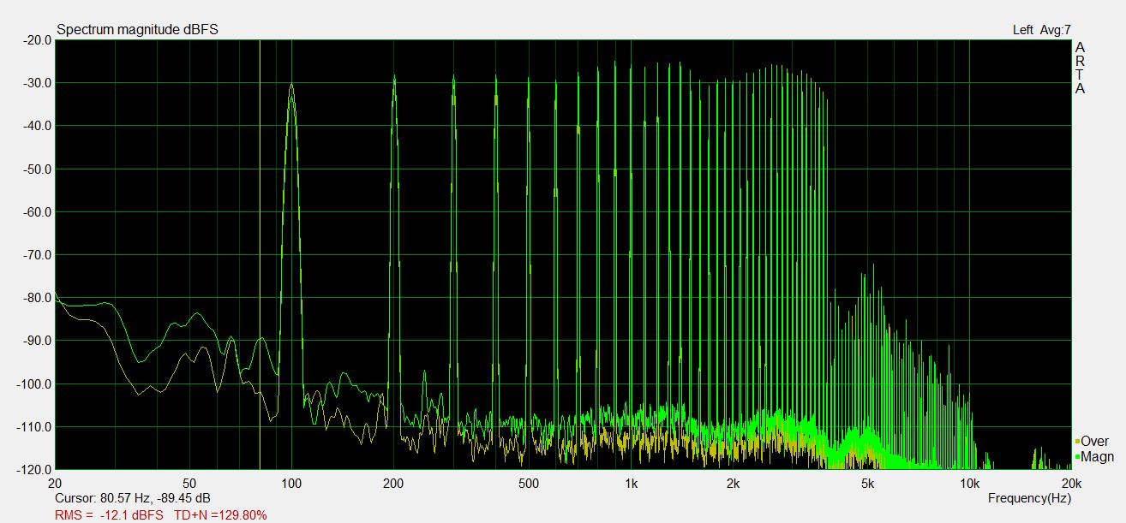Click the 'Spectrum magnitude dBFS' title
The height and width of the screenshot is (523, 1126).
coord(137,30)
